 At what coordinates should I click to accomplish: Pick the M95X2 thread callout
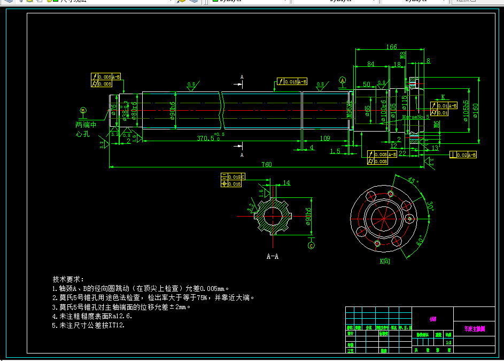(350, 109)
